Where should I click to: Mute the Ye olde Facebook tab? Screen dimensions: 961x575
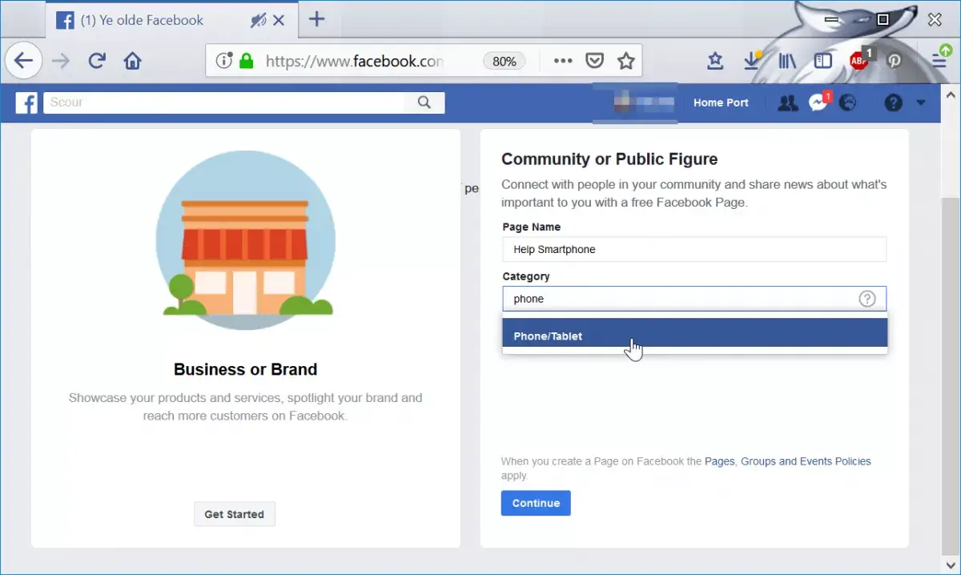[x=258, y=20]
